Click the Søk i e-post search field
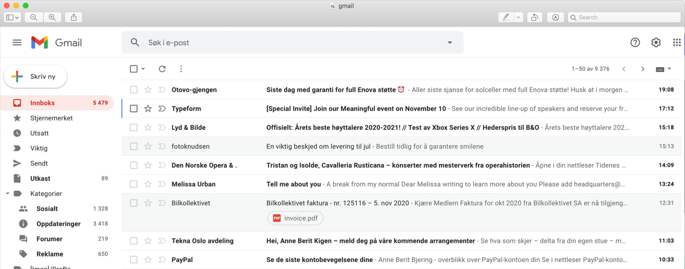The width and height of the screenshot is (685, 269). [293, 43]
